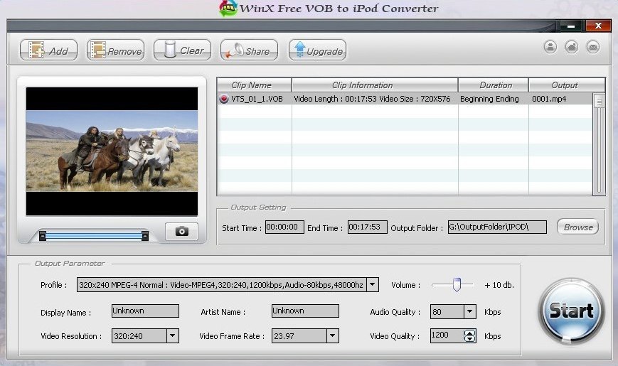Click the Artist Name field
The width and height of the screenshot is (618, 366).
(305, 311)
